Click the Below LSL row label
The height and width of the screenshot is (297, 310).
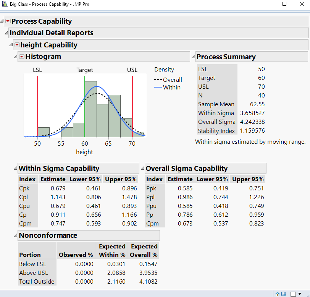click(32, 264)
